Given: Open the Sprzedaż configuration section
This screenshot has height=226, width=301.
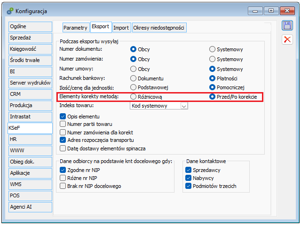Looking at the screenshot, I should 30,38.
